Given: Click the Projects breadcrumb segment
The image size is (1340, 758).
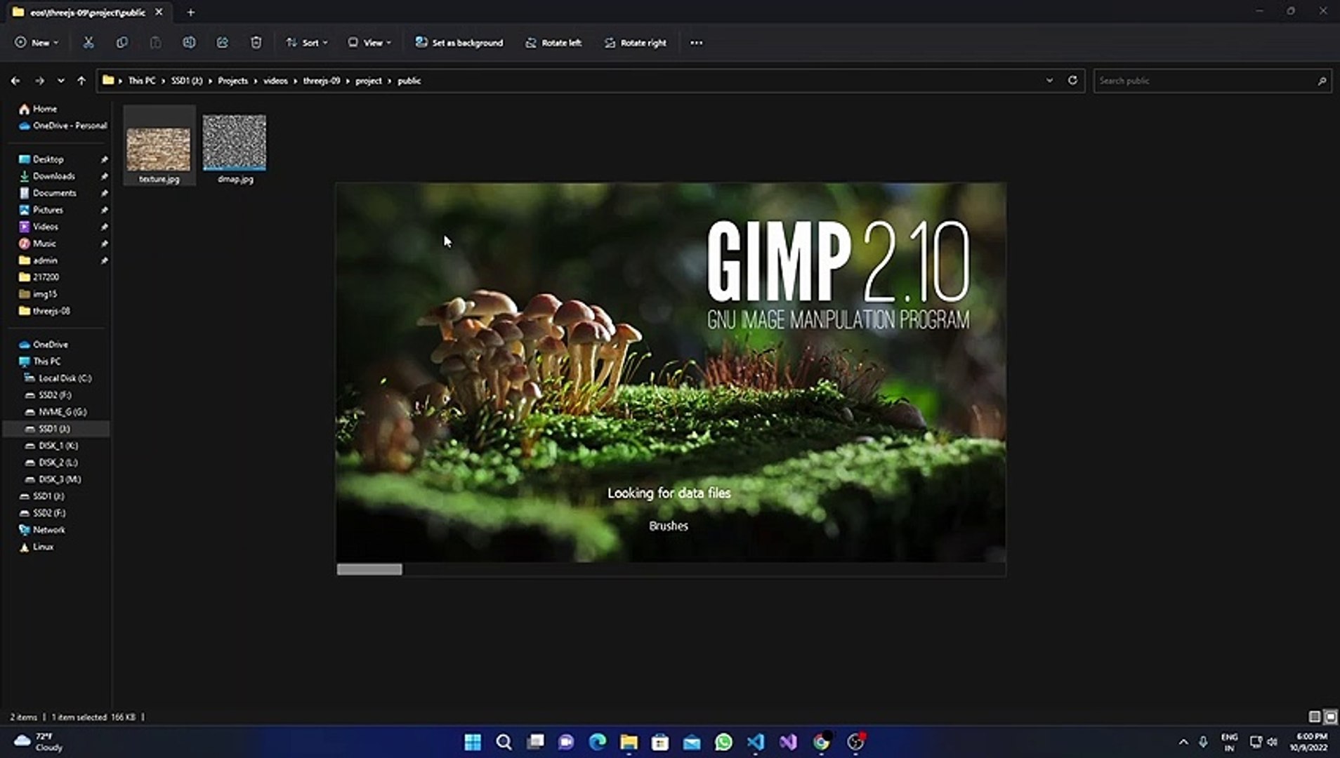Looking at the screenshot, I should click(232, 81).
